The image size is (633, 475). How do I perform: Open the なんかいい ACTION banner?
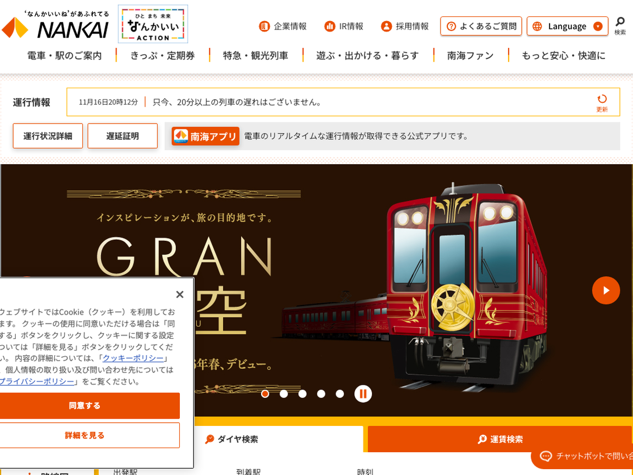click(153, 24)
